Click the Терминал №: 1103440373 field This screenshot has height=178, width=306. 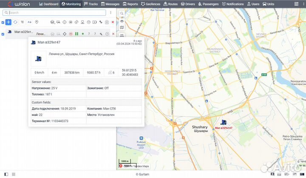[59, 121]
